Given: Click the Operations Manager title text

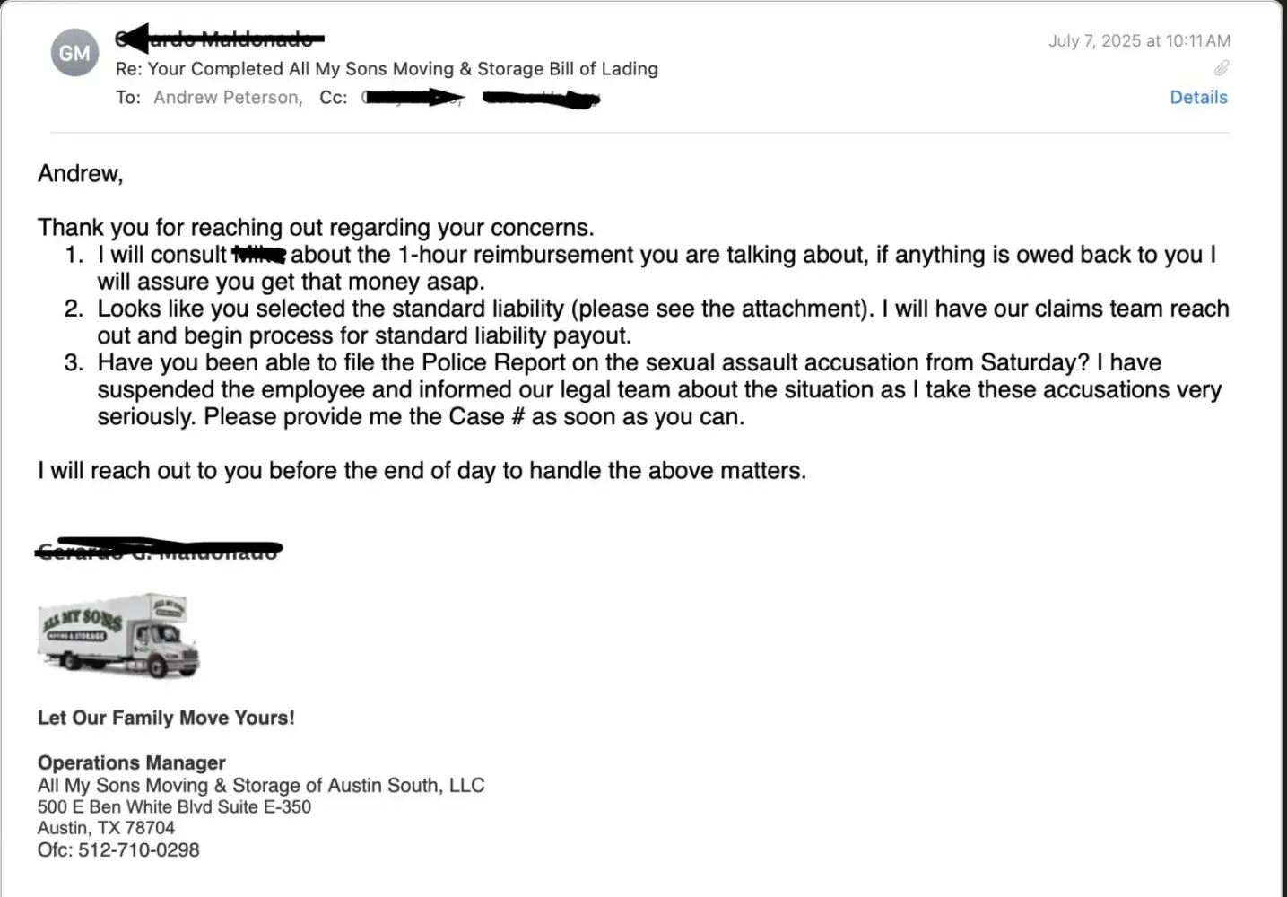Looking at the screenshot, I should (x=132, y=762).
